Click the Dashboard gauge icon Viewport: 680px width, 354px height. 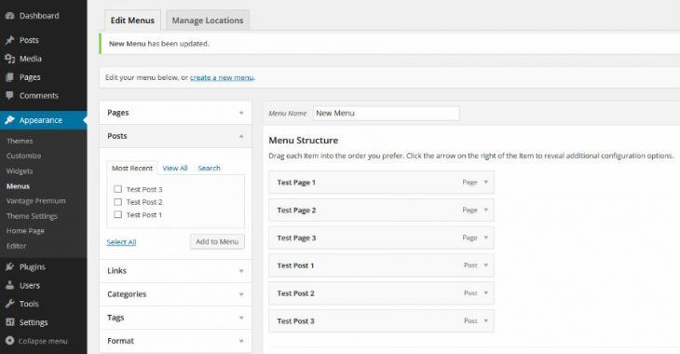pos(9,16)
